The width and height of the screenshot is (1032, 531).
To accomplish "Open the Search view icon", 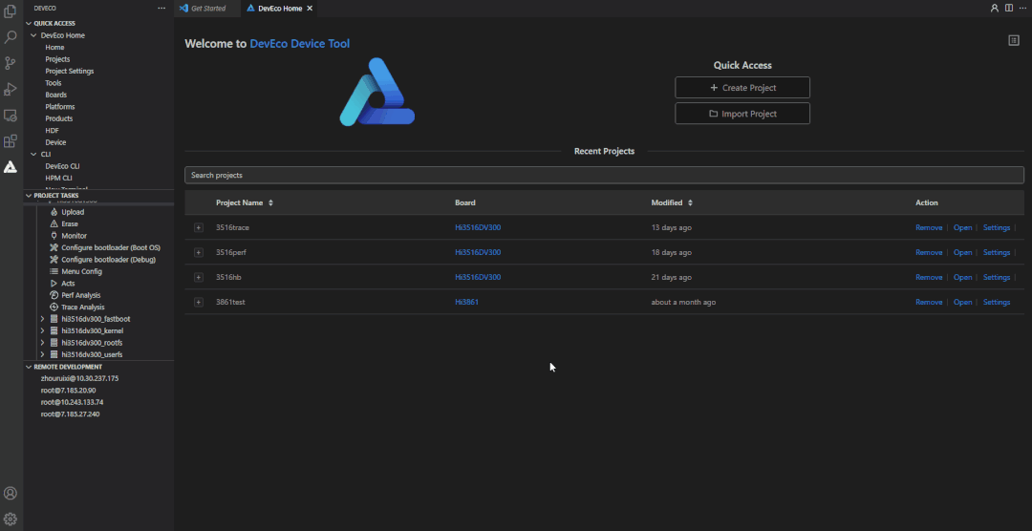I will coord(11,37).
